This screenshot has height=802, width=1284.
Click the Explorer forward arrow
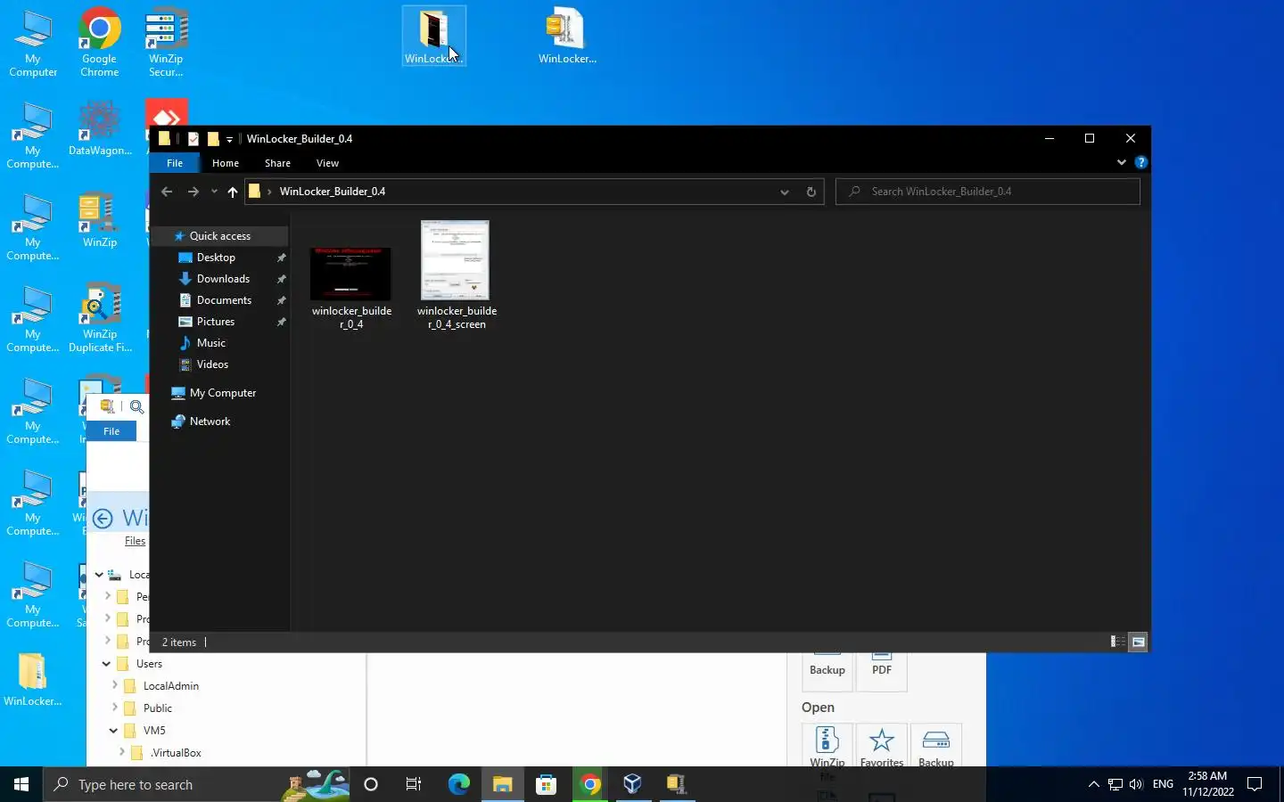tap(193, 192)
